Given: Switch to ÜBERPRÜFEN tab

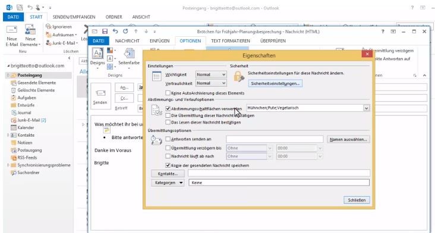Looking at the screenshot, I should pos(273,41).
